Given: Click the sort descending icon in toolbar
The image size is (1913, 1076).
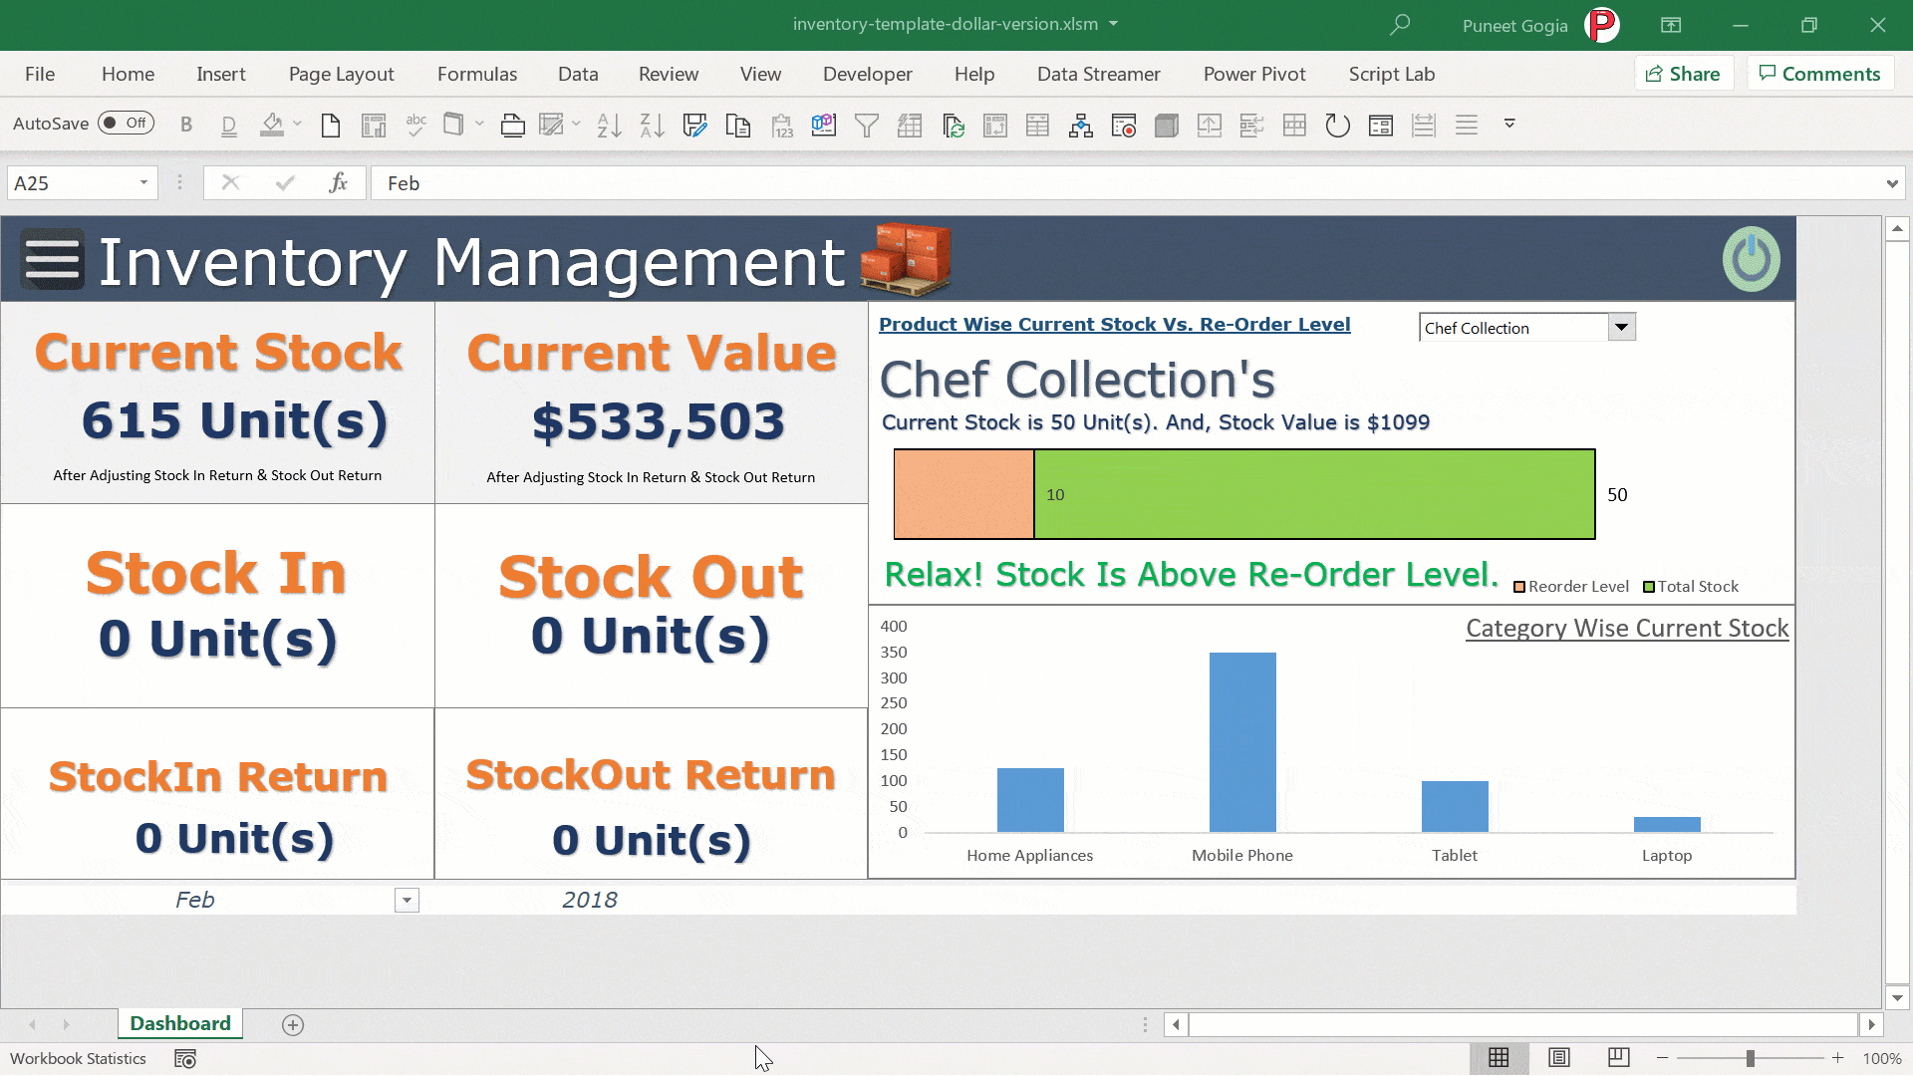Looking at the screenshot, I should pyautogui.click(x=652, y=124).
